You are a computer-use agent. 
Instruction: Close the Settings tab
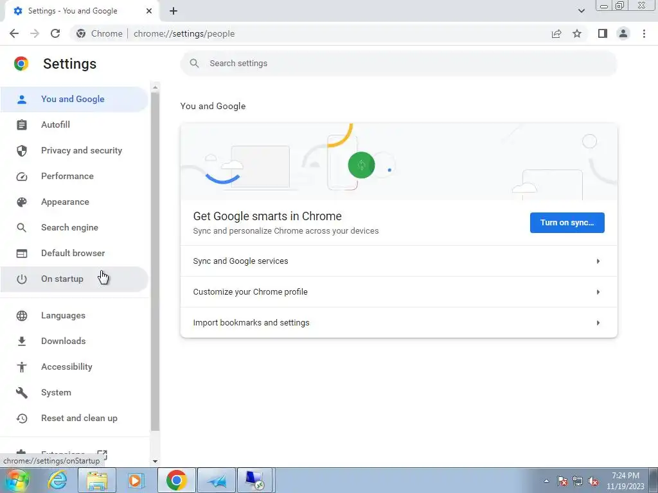pos(149,11)
